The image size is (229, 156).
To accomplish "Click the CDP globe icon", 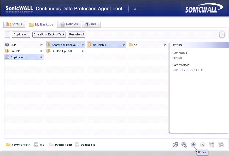I will [x=7, y=45].
